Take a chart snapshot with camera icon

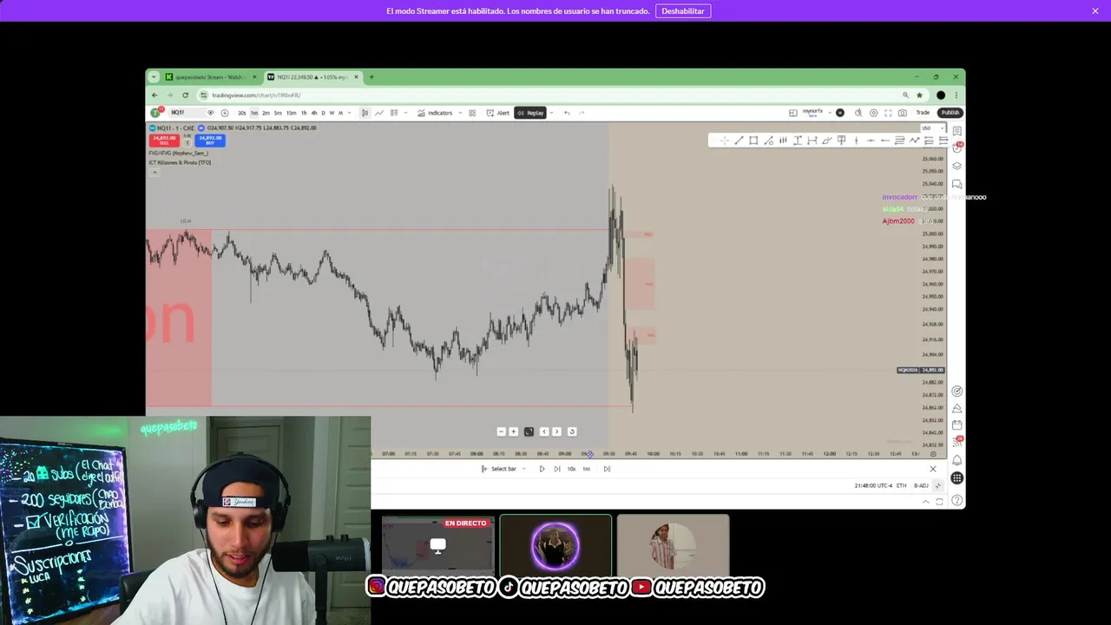click(x=903, y=113)
